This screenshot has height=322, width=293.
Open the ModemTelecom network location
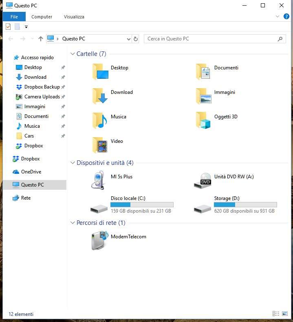pos(99,240)
